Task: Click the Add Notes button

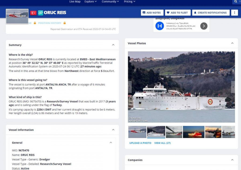Action: [152, 13]
